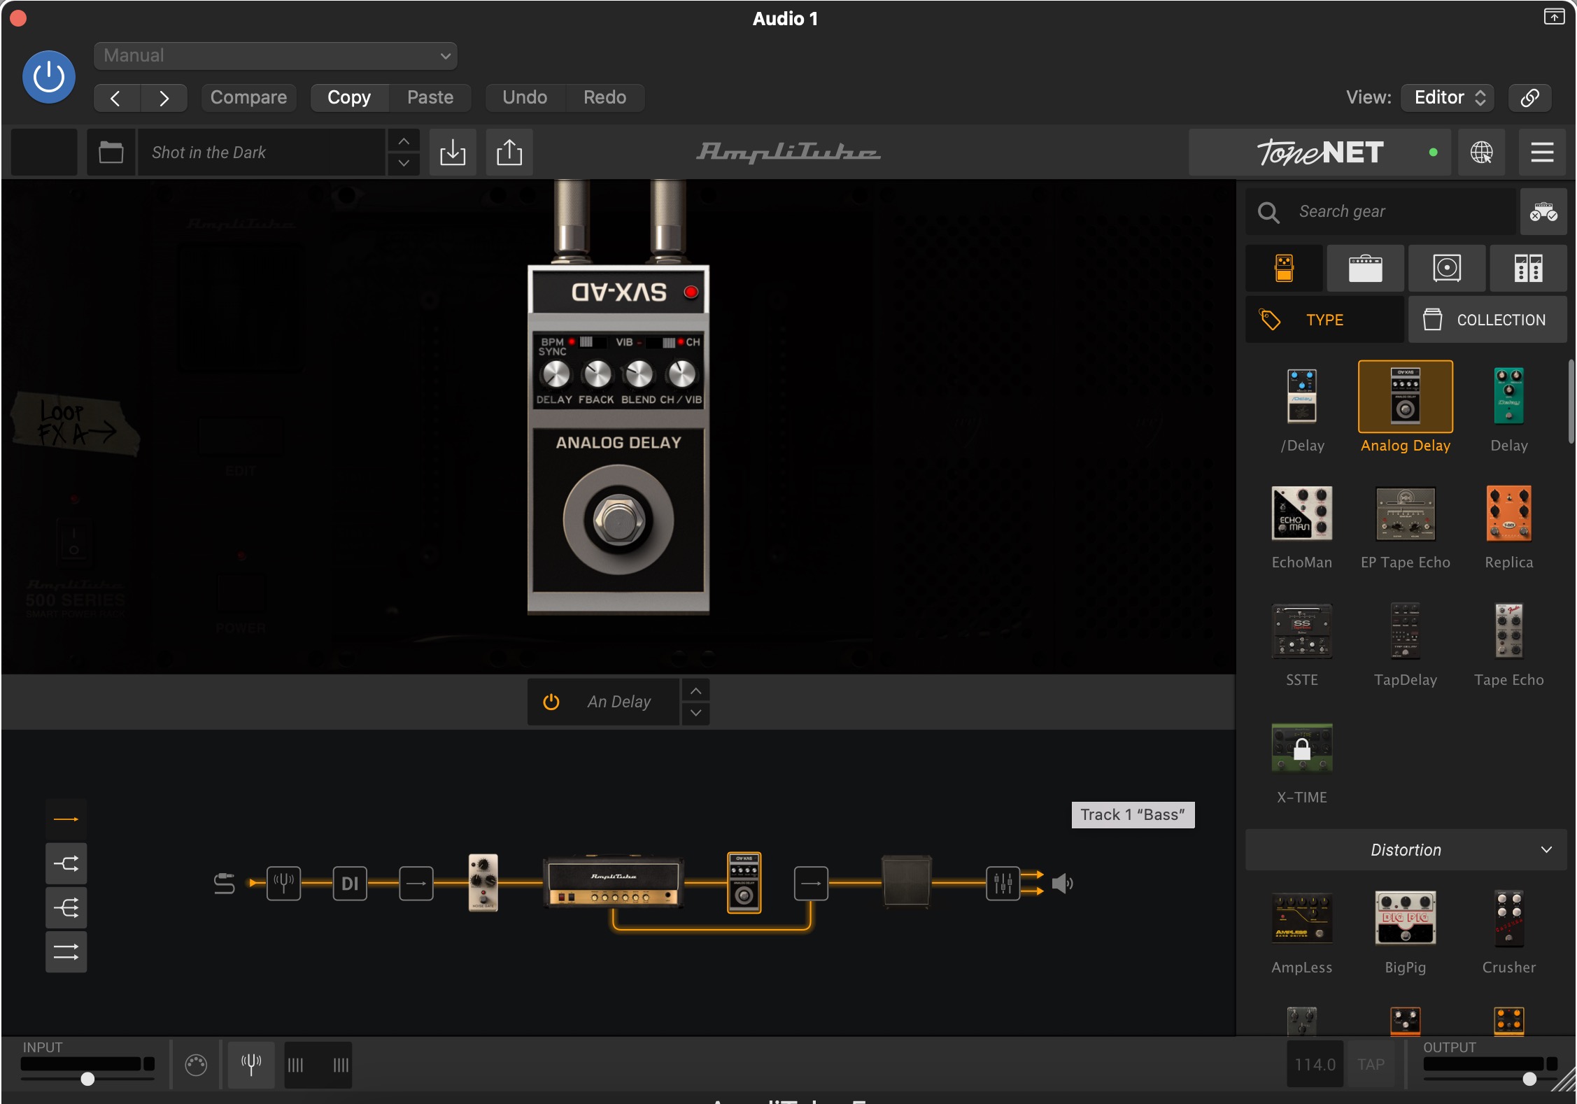Click the globe icon beside ToneNET
The height and width of the screenshot is (1104, 1577).
point(1481,153)
